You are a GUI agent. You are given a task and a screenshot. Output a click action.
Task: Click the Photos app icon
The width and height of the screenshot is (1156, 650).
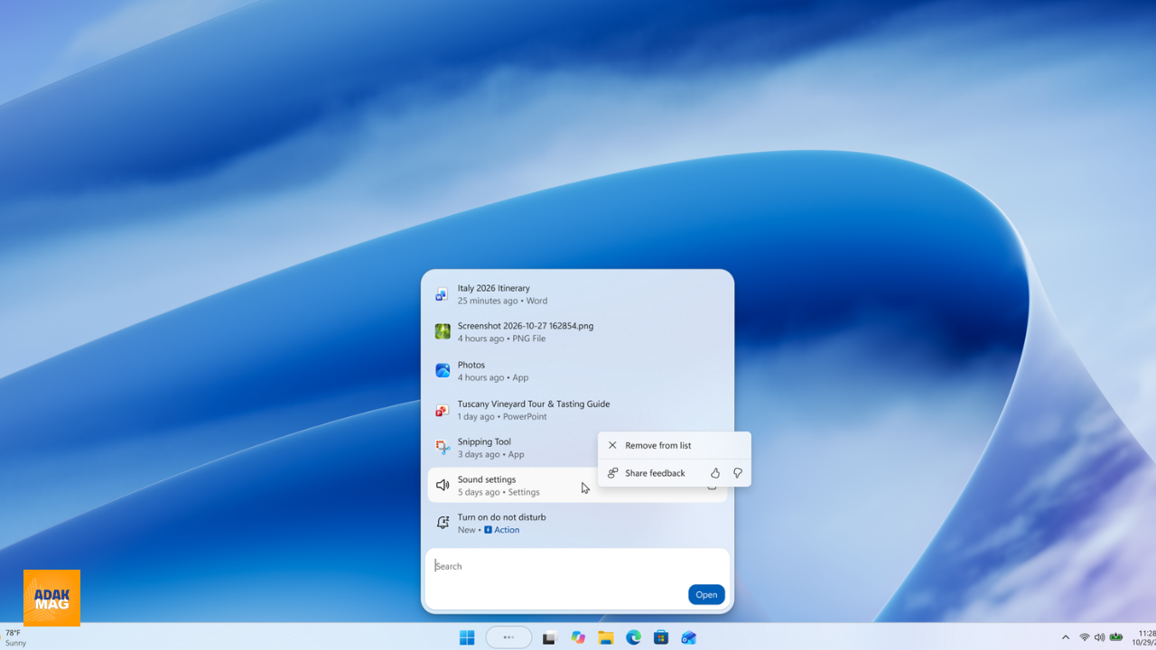443,370
